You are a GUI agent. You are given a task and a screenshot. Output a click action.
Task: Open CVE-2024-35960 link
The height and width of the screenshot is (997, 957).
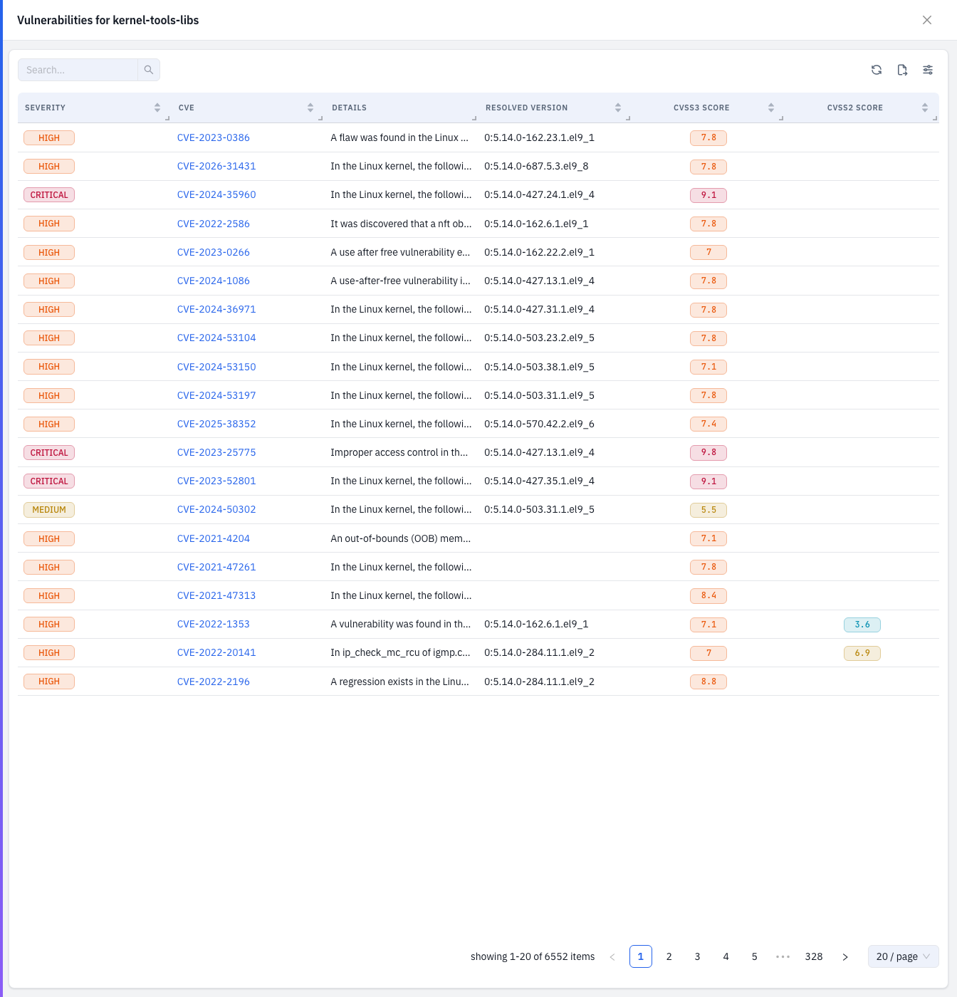[216, 194]
